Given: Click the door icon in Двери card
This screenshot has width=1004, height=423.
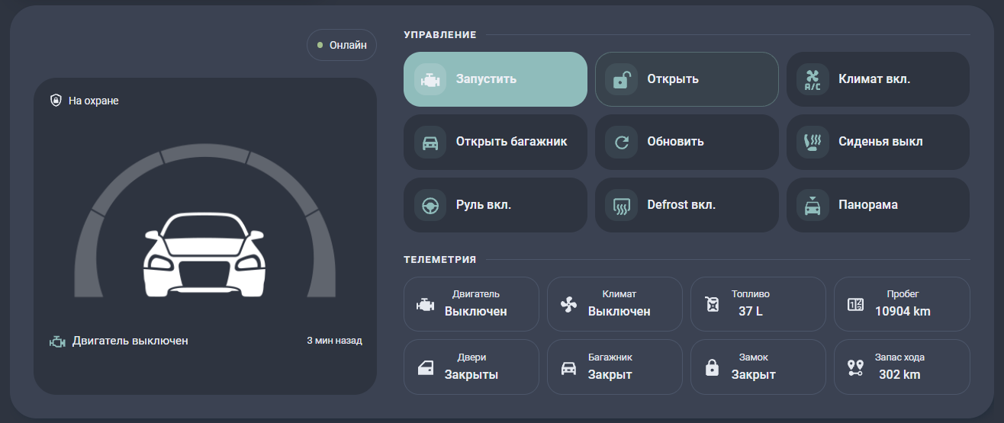Looking at the screenshot, I should (x=425, y=369).
